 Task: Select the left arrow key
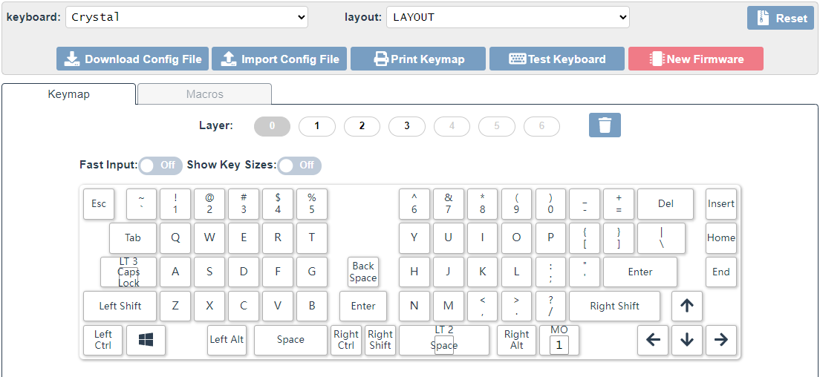653,340
